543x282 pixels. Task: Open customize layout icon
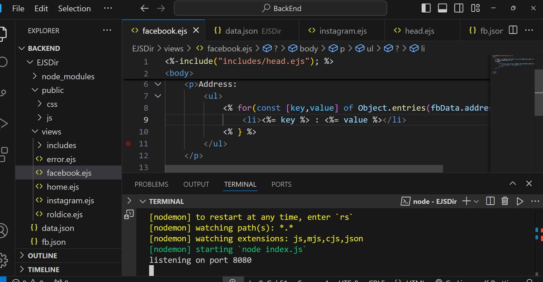475,8
